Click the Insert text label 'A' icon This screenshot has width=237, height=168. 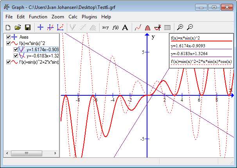(125, 27)
